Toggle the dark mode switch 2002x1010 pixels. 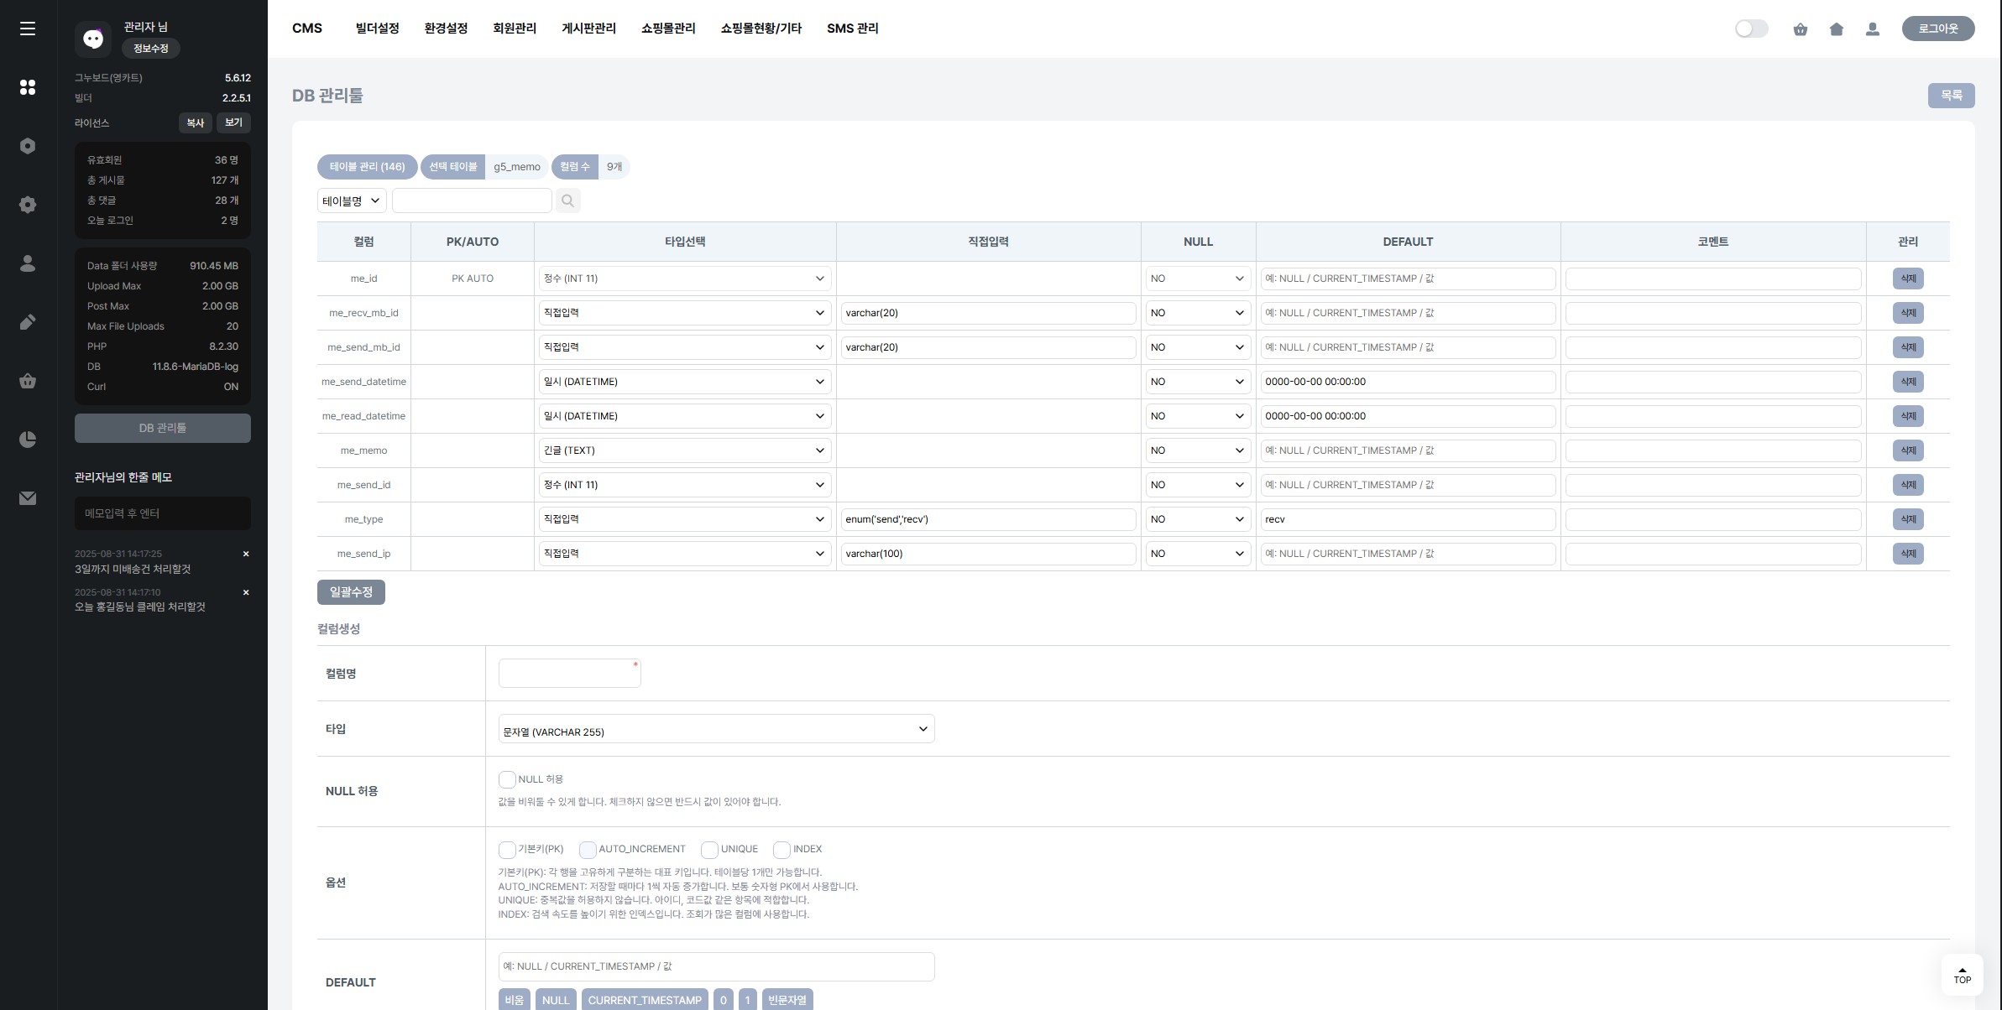(x=1751, y=29)
